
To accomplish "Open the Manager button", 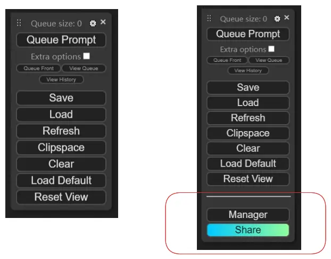I will 248,214.
